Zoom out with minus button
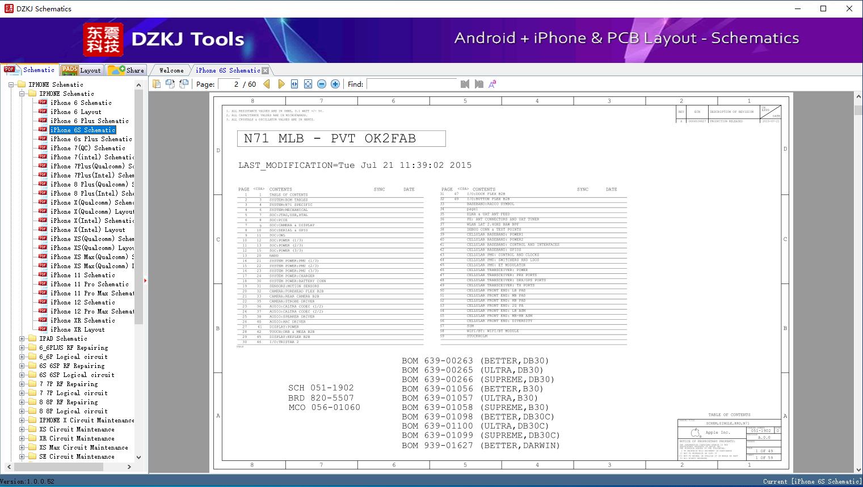This screenshot has width=863, height=487. point(322,84)
